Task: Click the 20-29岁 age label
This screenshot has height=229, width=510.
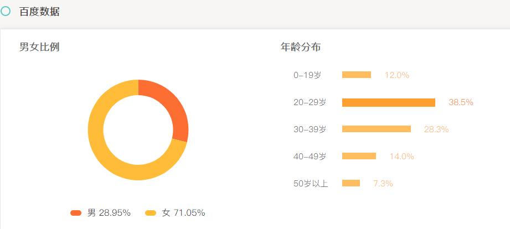Action: [x=310, y=102]
